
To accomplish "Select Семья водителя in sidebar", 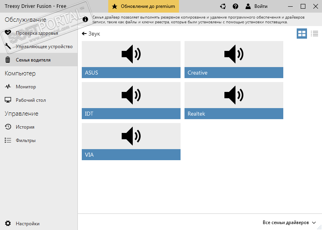I will tap(39, 60).
